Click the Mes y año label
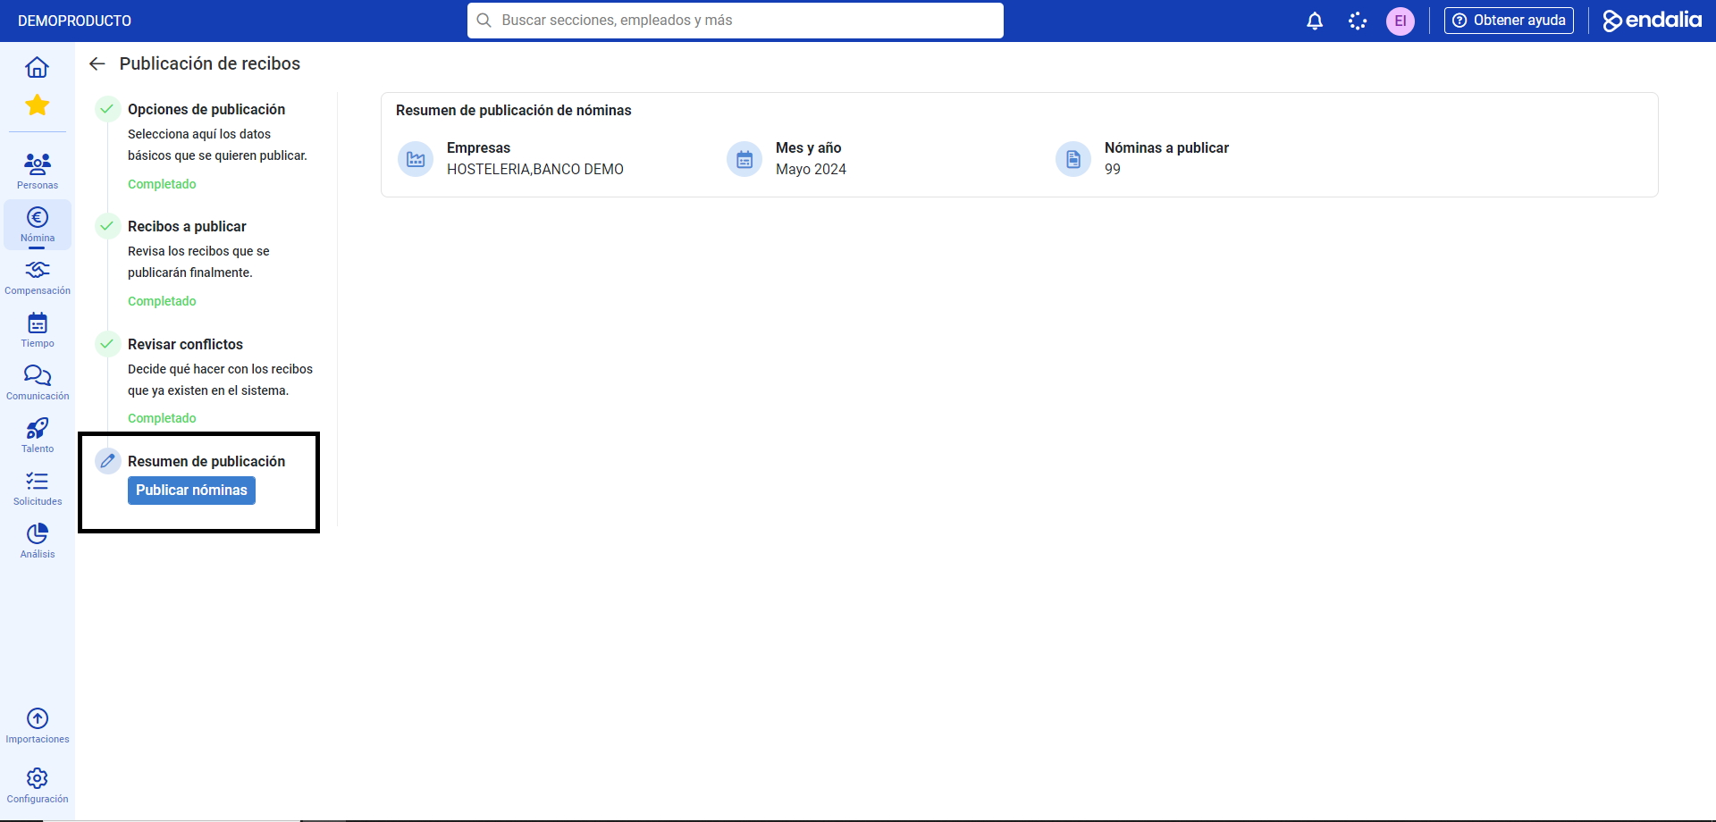This screenshot has width=1716, height=822. (809, 147)
